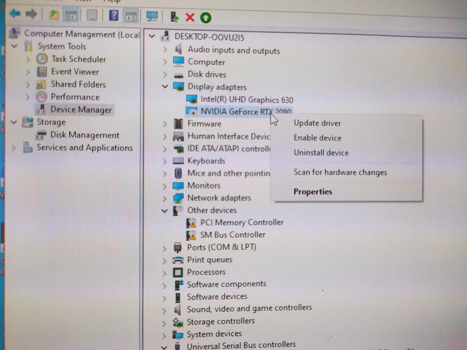Collapse the Display adapters category
This screenshot has height=350, width=467.
click(x=165, y=87)
